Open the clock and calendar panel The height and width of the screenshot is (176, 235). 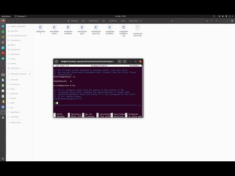(x=120, y=16)
